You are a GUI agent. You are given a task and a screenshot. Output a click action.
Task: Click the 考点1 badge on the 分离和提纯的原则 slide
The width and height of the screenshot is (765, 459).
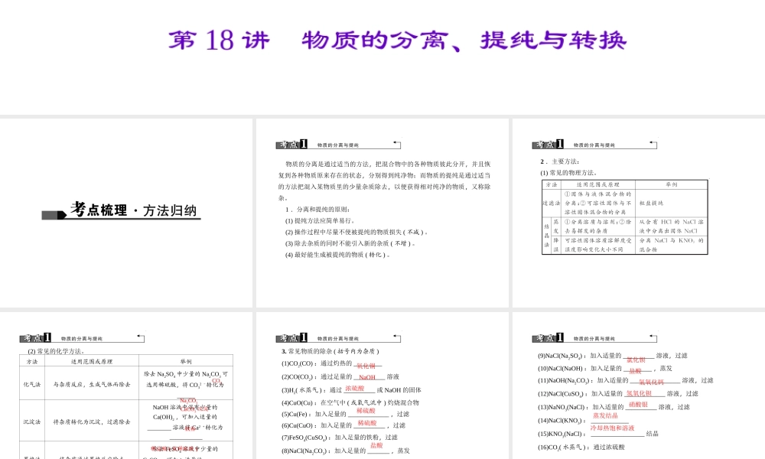pos(291,145)
